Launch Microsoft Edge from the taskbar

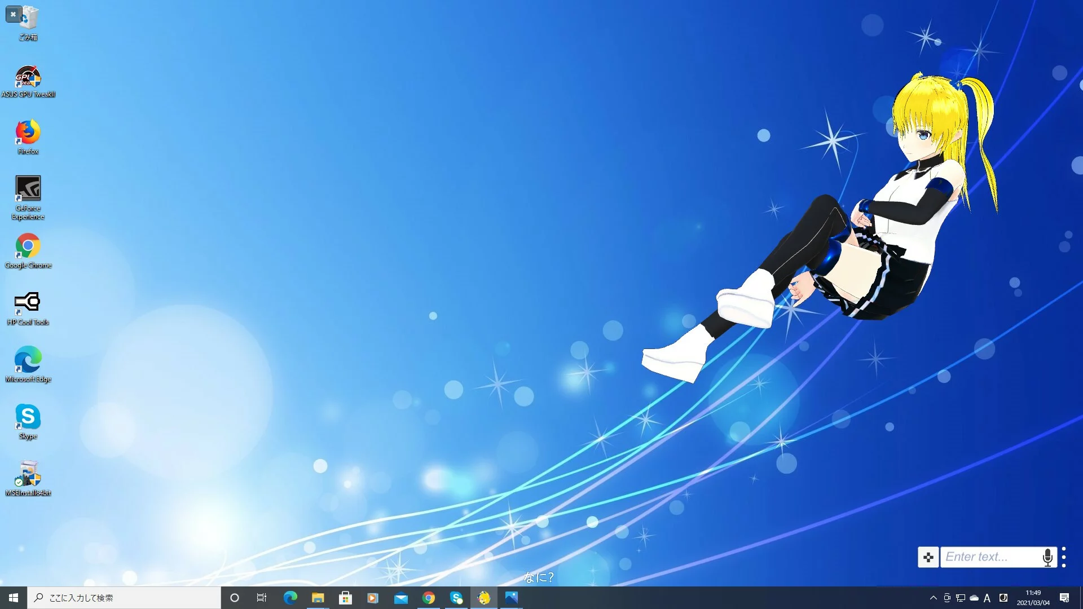tap(290, 598)
